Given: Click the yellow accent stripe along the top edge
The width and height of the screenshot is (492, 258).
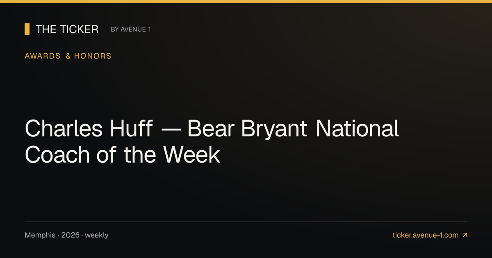Looking at the screenshot, I should (x=246, y=2).
